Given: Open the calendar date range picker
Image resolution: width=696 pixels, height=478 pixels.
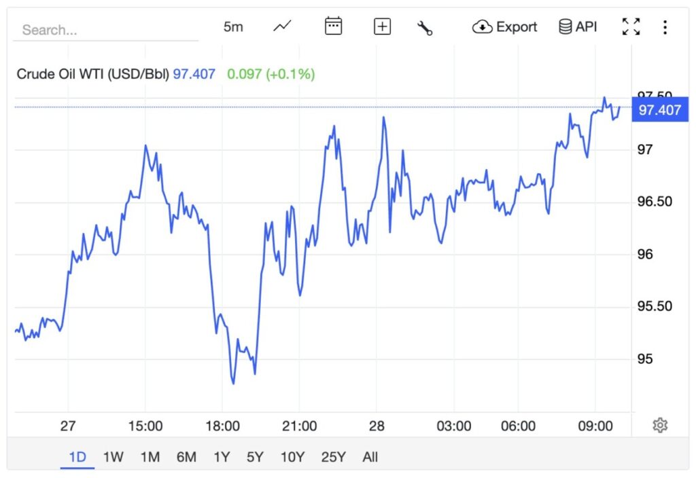Looking at the screenshot, I should click(x=333, y=27).
